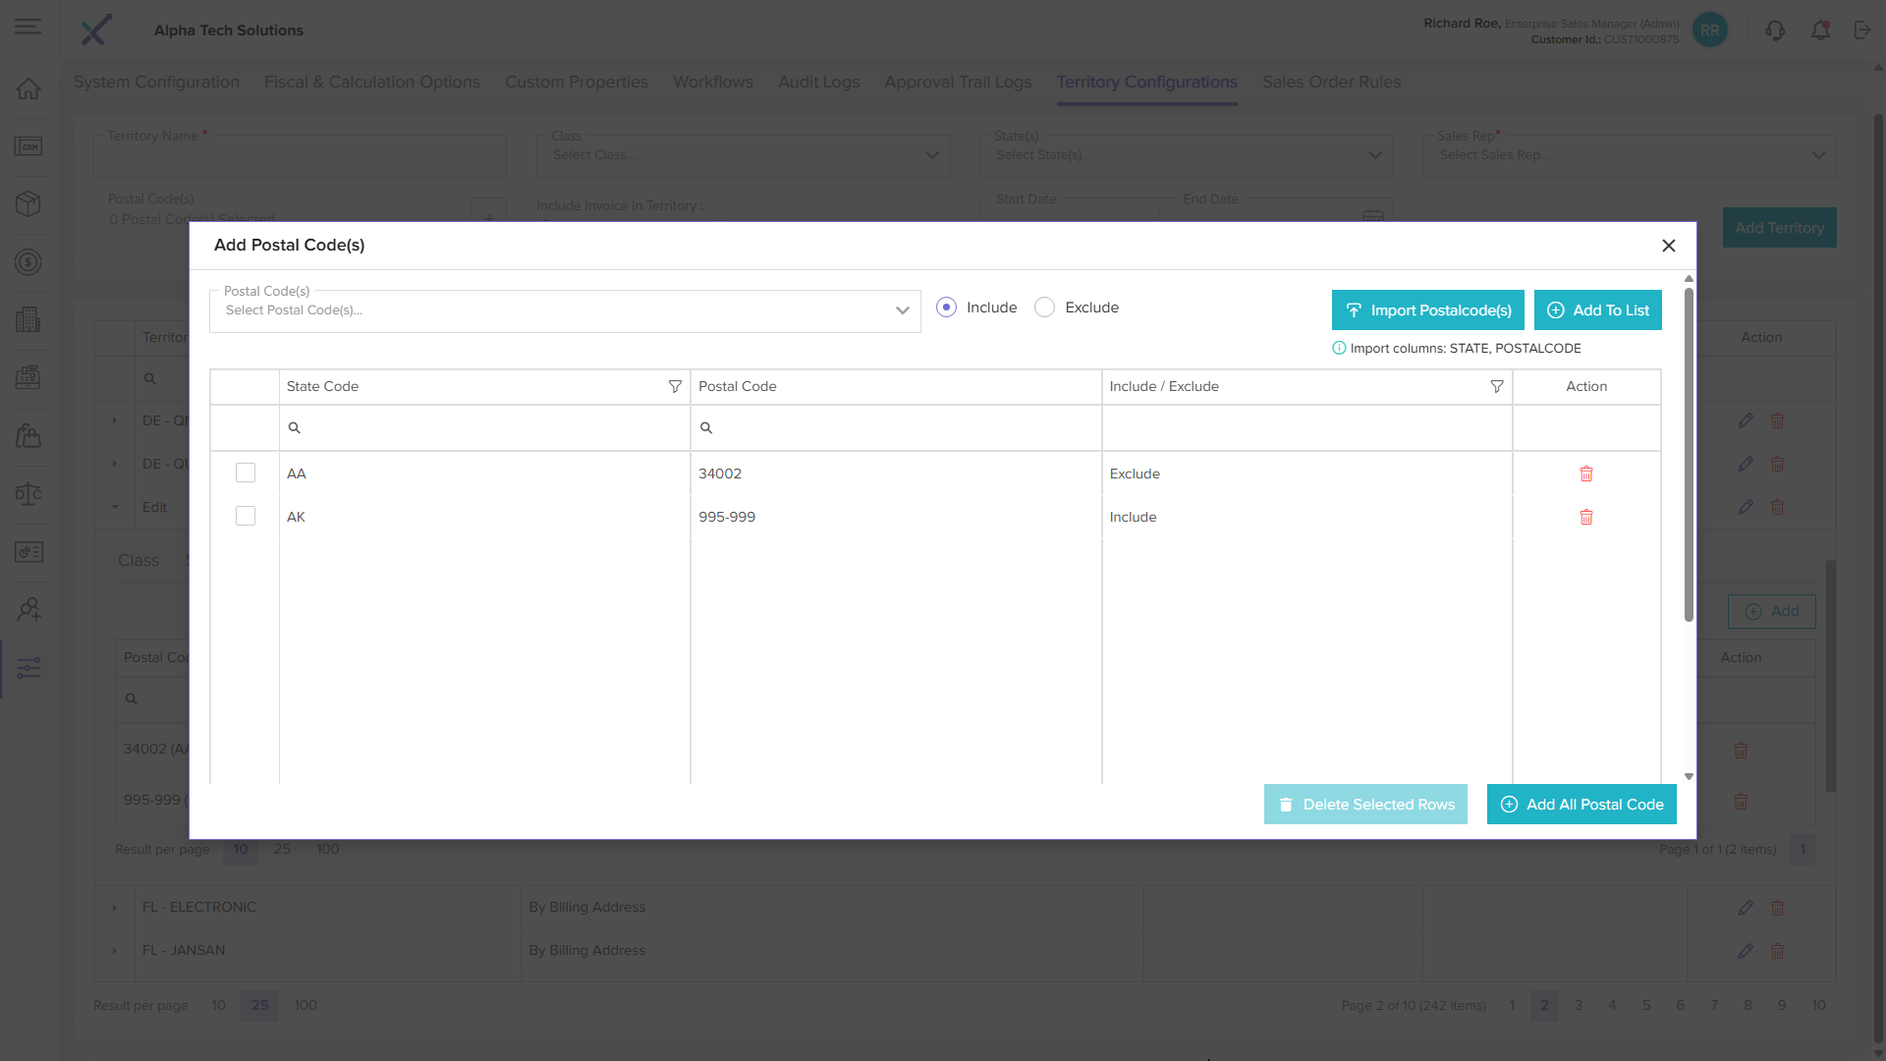Delete the AA 34002 row via trash icon
1886x1061 pixels.
[x=1585, y=474]
